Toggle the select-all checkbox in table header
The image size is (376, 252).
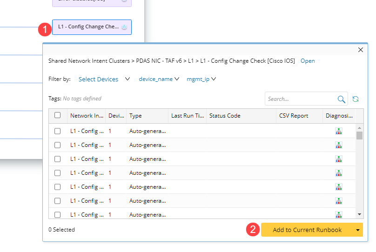57,115
